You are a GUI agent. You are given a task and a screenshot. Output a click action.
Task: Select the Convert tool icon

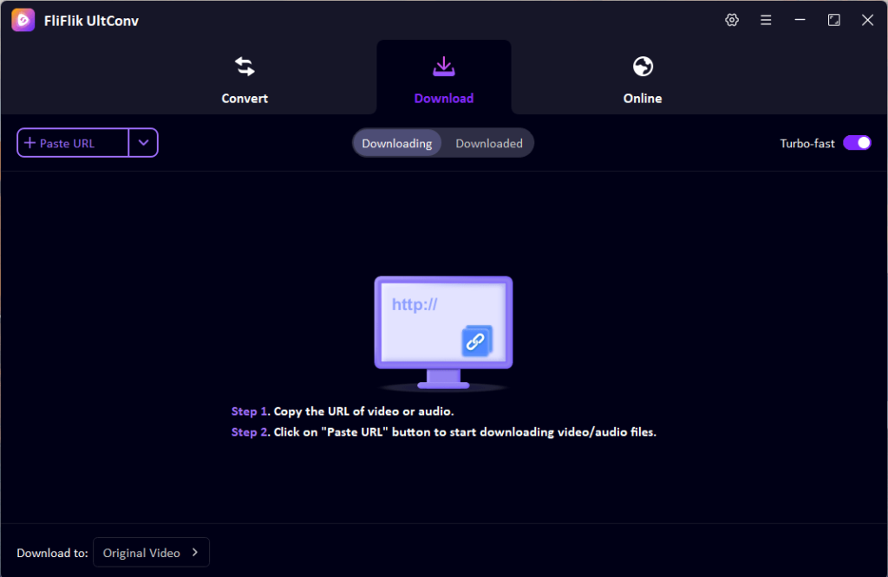(244, 67)
